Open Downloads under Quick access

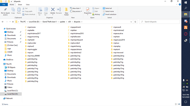(11, 35)
